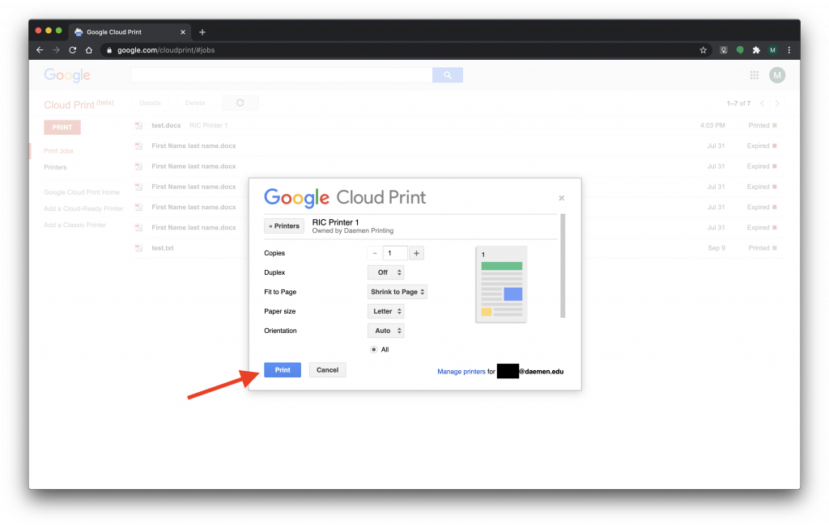This screenshot has width=829, height=527.
Task: Go to next page of jobs
Action: (x=776, y=103)
